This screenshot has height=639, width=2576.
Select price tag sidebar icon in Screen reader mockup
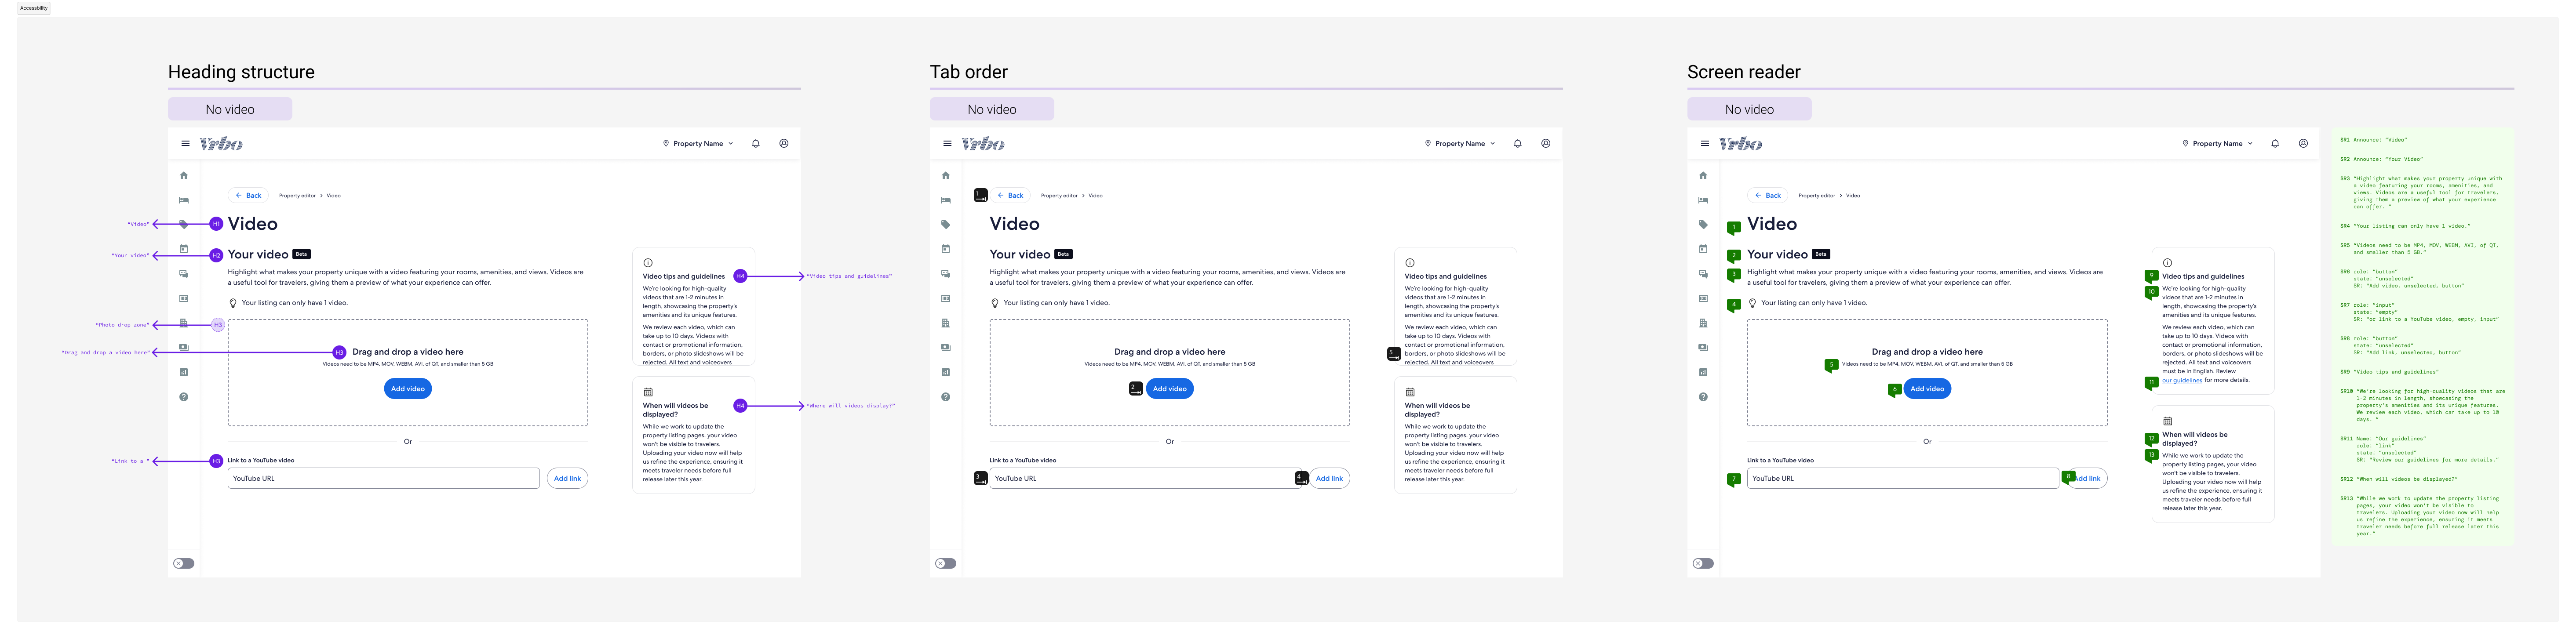coord(1703,224)
